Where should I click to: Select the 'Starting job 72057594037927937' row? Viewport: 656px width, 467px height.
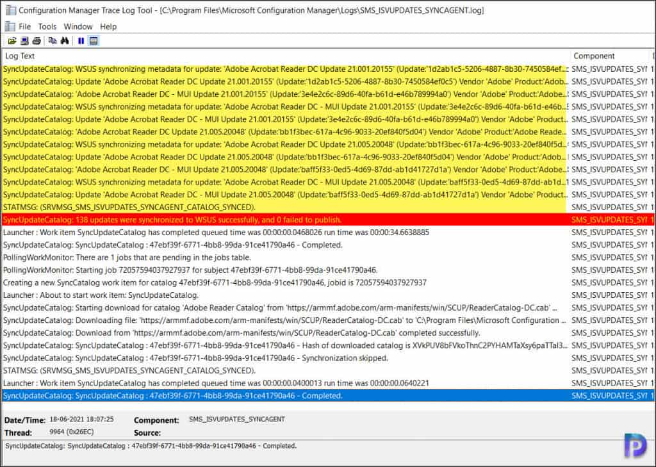coord(328,270)
